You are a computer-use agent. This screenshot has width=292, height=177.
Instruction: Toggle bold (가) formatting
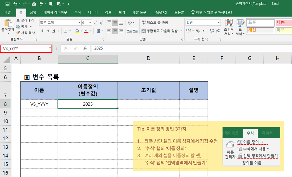pos(42,31)
